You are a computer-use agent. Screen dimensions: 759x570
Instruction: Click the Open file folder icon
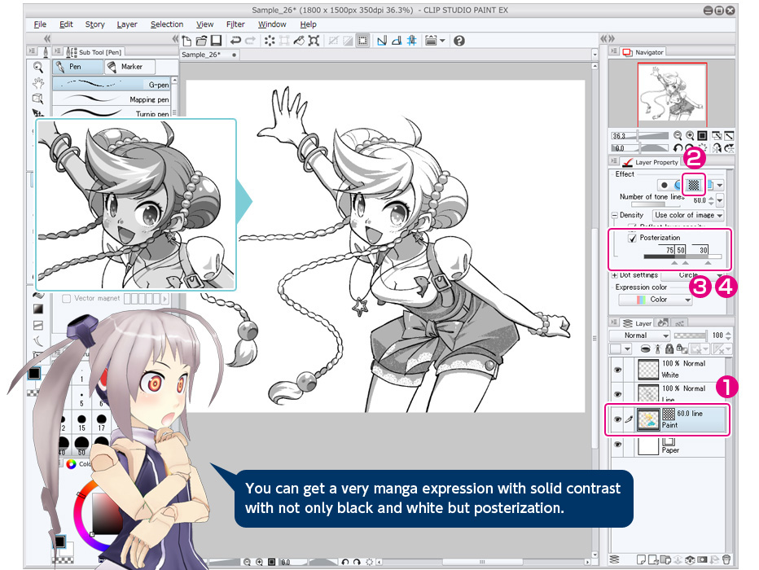coord(201,41)
